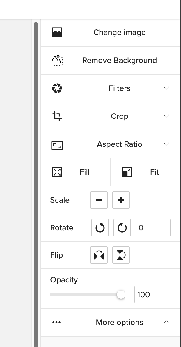The image size is (181, 347).
Task: Click the Rotate angle input field
Action: pyautogui.click(x=153, y=228)
